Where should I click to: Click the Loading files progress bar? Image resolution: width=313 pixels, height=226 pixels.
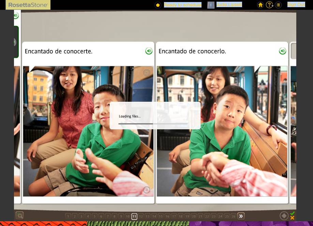pyautogui.click(x=153, y=124)
